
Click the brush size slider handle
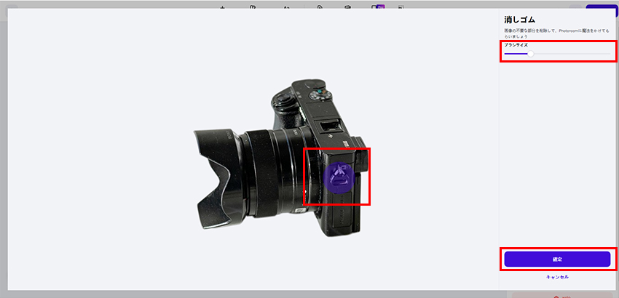[530, 53]
